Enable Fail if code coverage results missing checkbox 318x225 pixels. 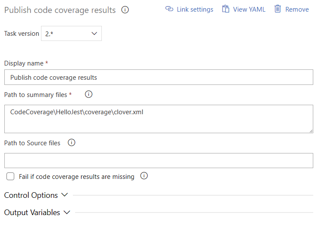10,176
